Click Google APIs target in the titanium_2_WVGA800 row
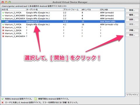The height and width of the screenshot is (105, 140). [x=38, y=16]
